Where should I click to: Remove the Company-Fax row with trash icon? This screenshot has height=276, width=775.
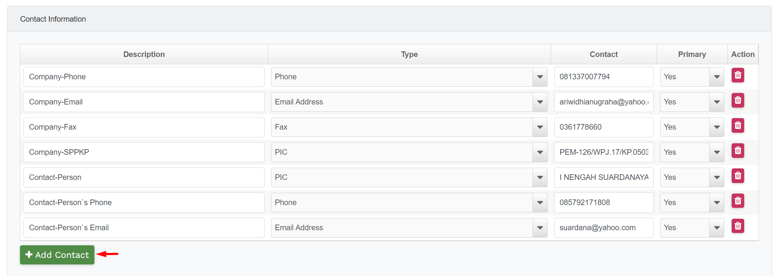(x=738, y=125)
